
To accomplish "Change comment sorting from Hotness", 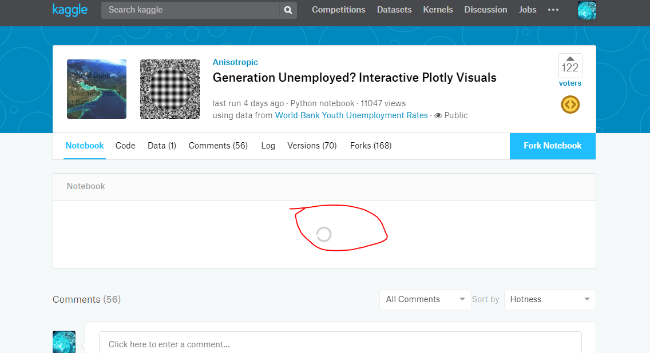I will pos(549,299).
